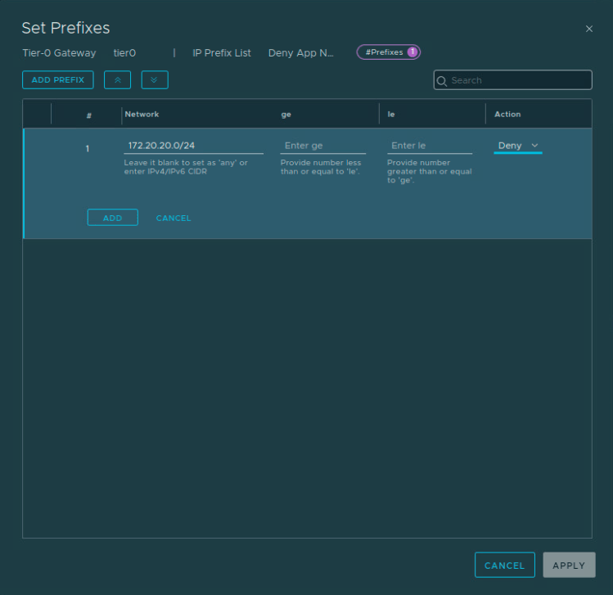Click the Enter ge input field
The height and width of the screenshot is (595, 613).
[323, 146]
